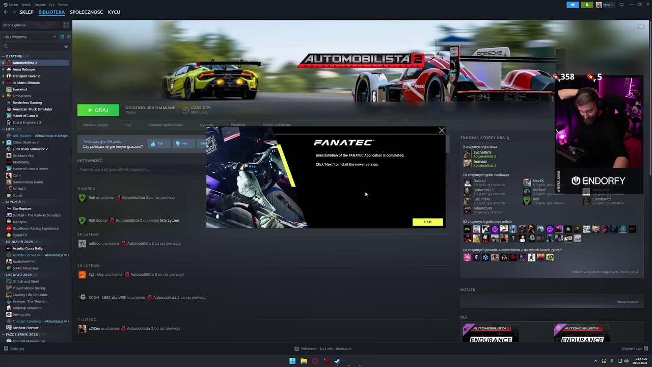The image size is (652, 367).
Task: Toggle the recent activity clock sort icon
Action: point(62,37)
